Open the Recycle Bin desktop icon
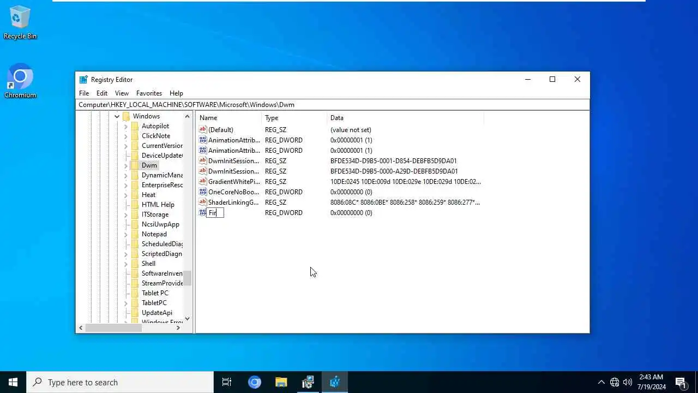Image resolution: width=698 pixels, height=393 pixels. (x=20, y=22)
